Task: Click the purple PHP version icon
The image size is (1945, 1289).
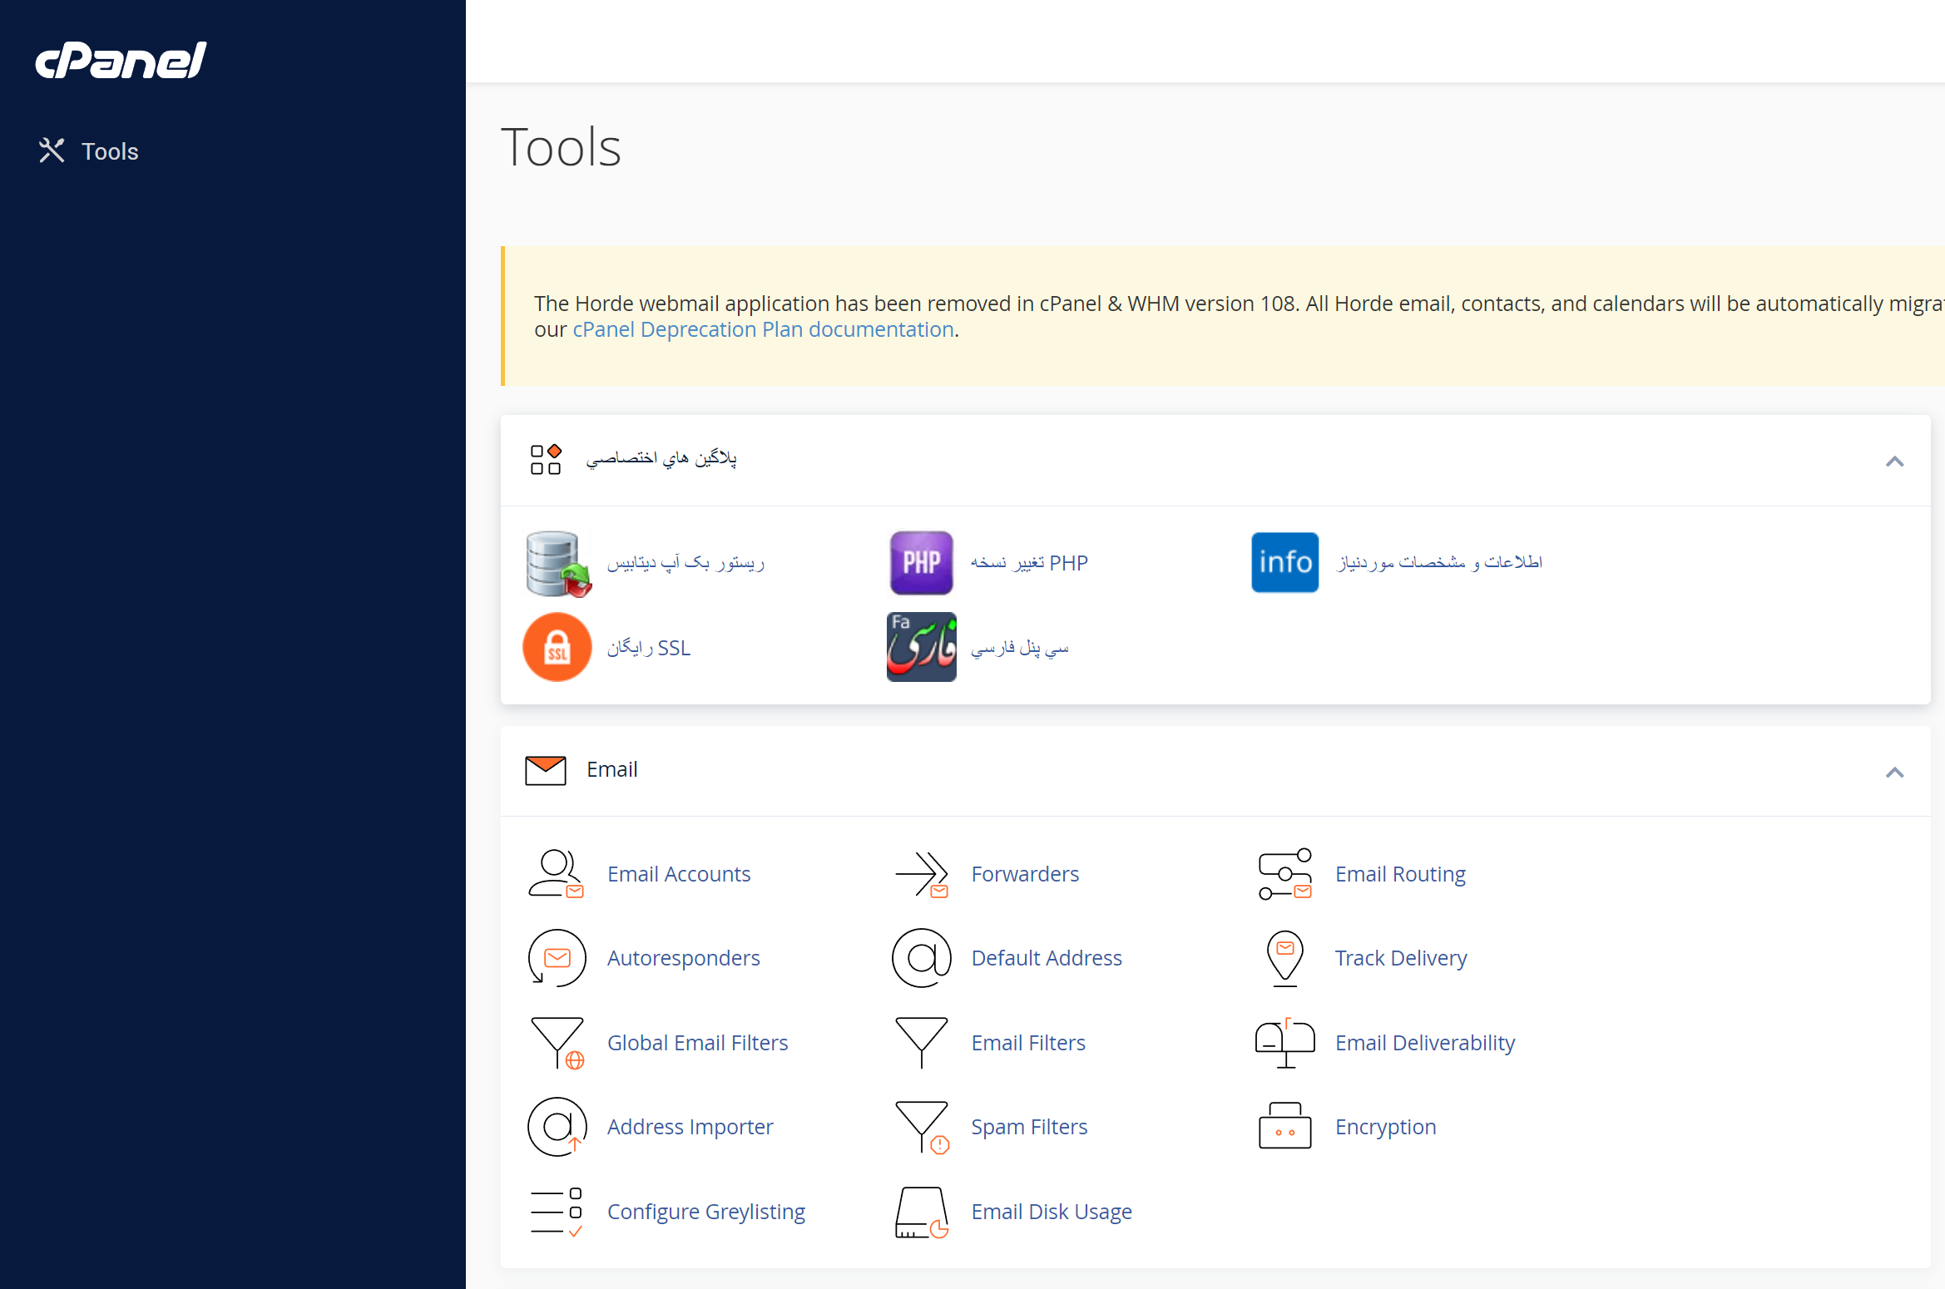Action: (x=921, y=563)
